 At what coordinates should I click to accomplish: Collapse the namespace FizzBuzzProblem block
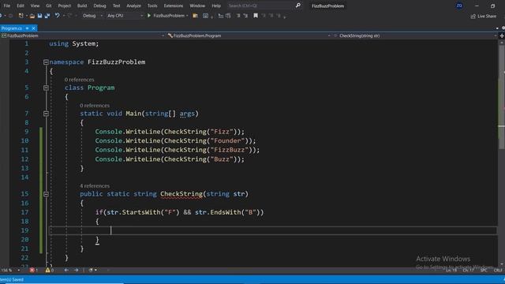pos(46,62)
